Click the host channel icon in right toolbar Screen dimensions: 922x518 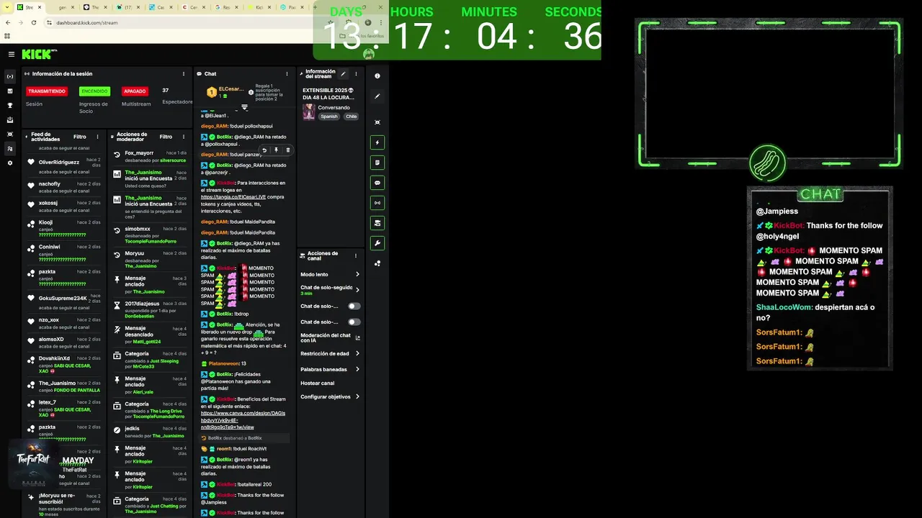pyautogui.click(x=377, y=223)
